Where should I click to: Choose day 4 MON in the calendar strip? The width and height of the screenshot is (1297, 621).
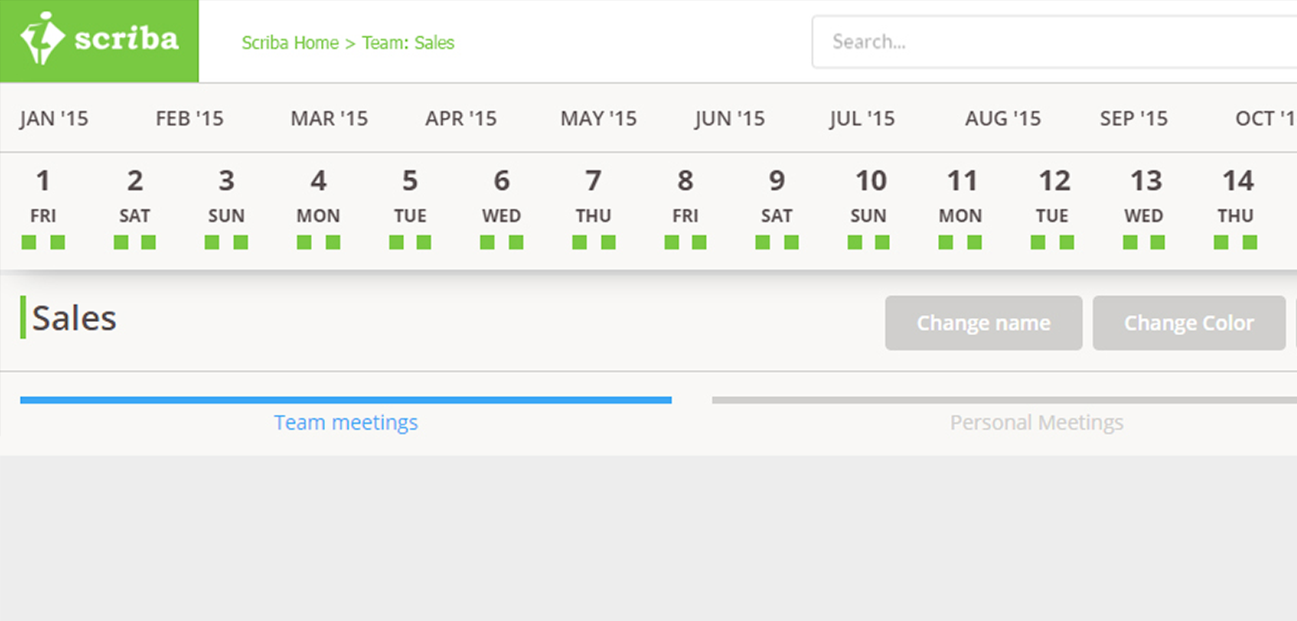(x=318, y=194)
